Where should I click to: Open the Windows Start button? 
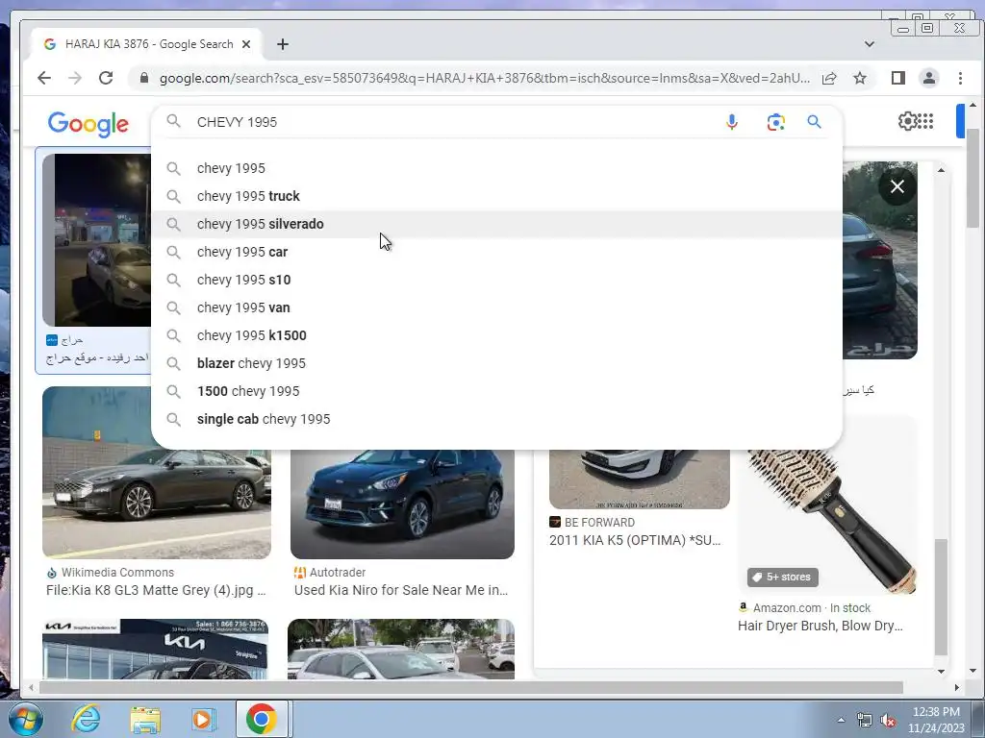click(25, 719)
